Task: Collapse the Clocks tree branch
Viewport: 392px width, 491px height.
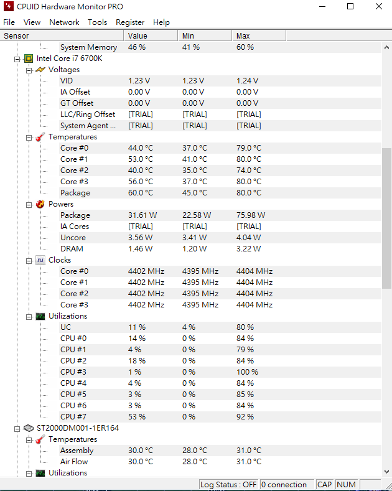Action: 29,260
